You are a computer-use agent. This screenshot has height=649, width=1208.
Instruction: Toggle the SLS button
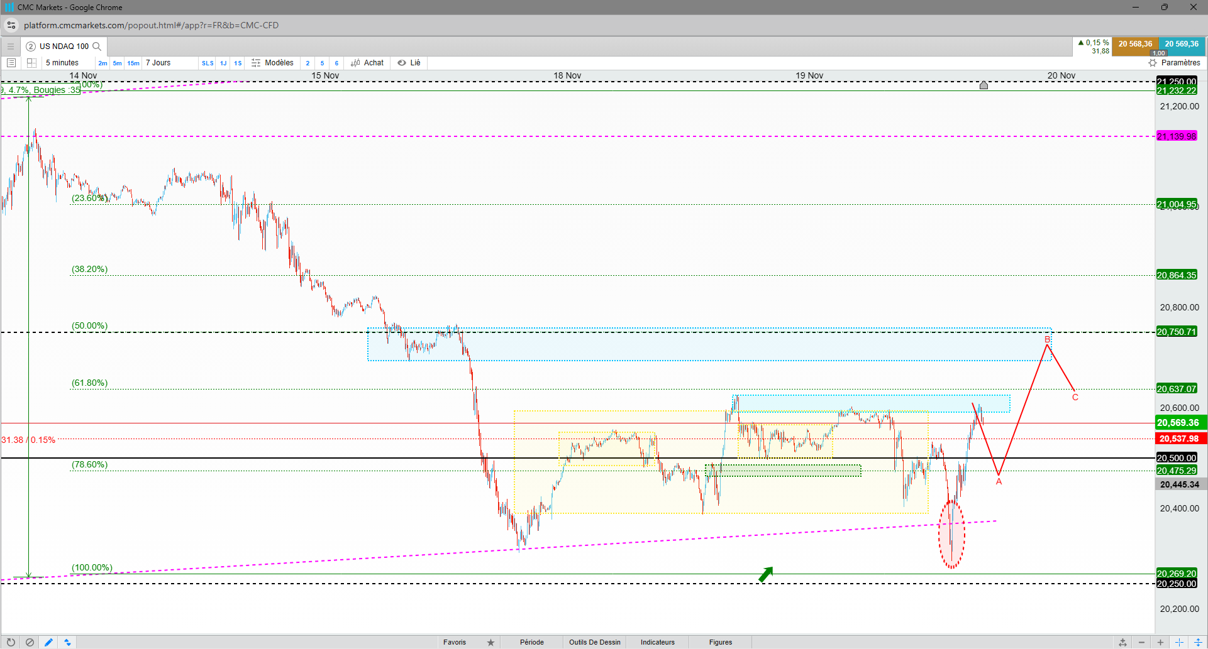(208, 63)
